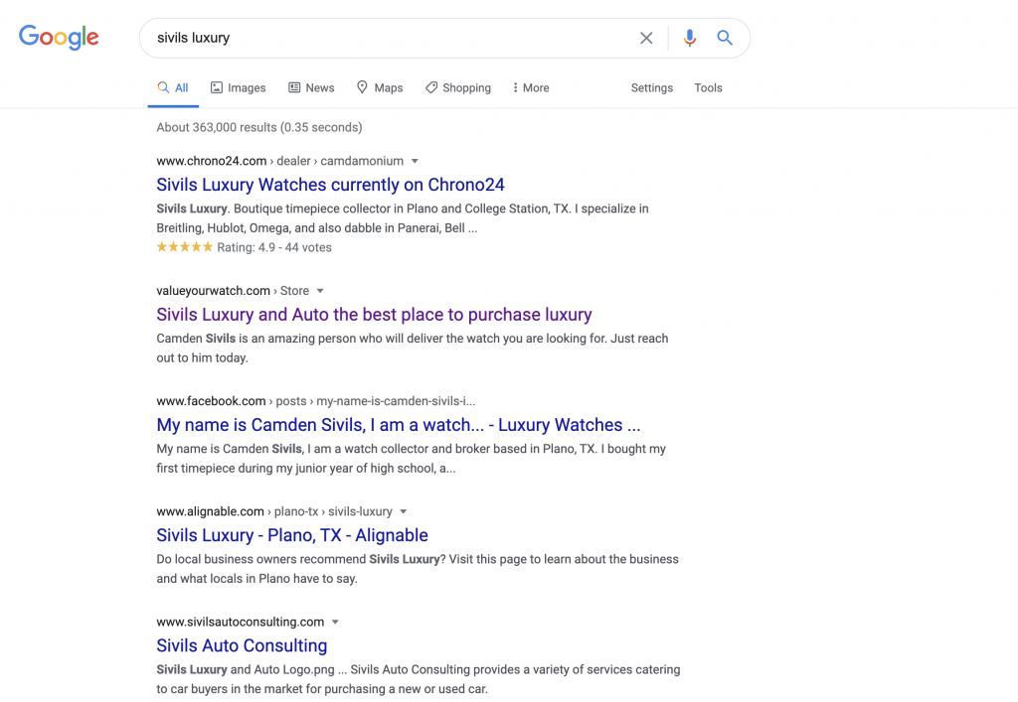
Task: Click About 363,000 results text
Action: pyautogui.click(x=259, y=127)
